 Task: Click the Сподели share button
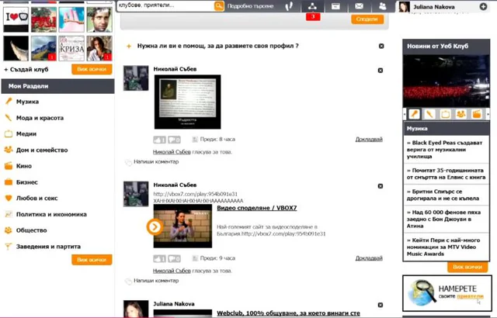[x=367, y=19]
